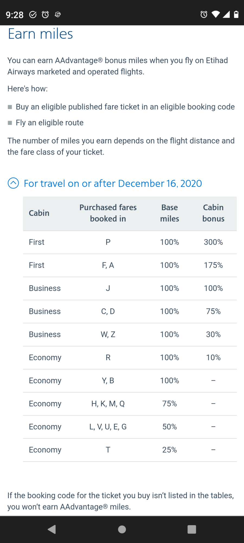Tap the checkmark task notification icon
The width and height of the screenshot is (244, 543).
click(x=33, y=14)
